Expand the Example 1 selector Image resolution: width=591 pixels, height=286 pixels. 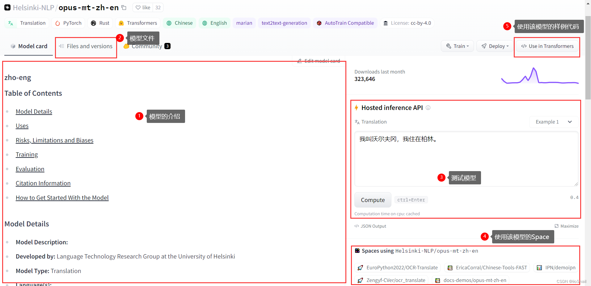click(x=554, y=122)
